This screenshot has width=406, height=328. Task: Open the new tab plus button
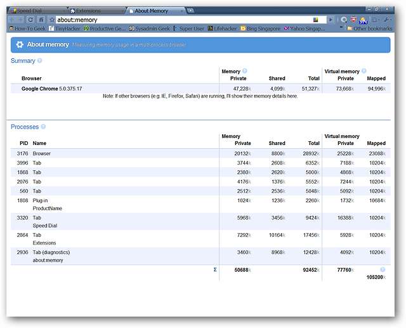tap(190, 11)
